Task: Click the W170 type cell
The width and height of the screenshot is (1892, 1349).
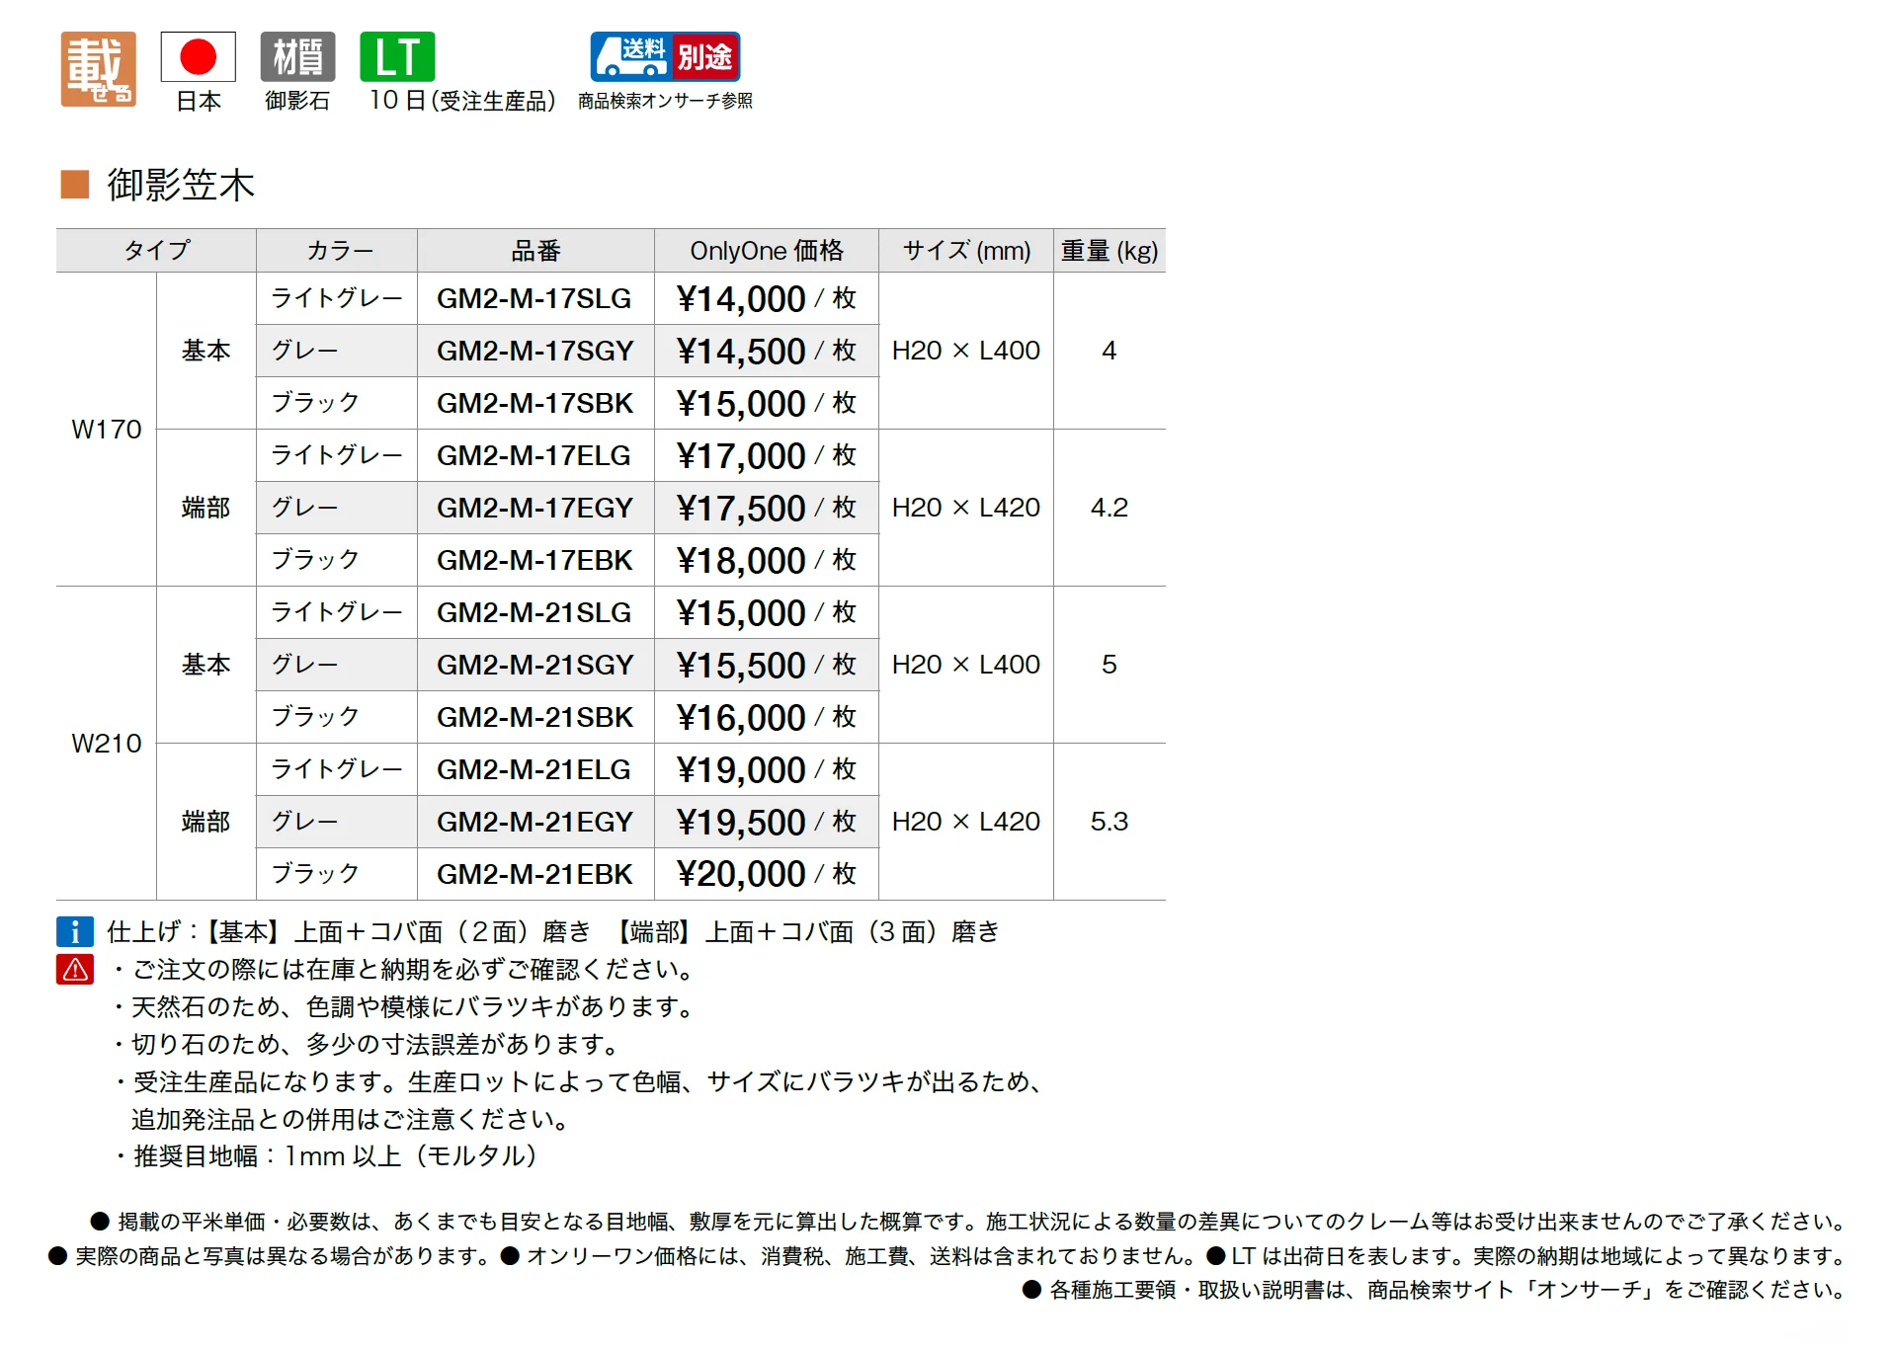Action: click(107, 430)
